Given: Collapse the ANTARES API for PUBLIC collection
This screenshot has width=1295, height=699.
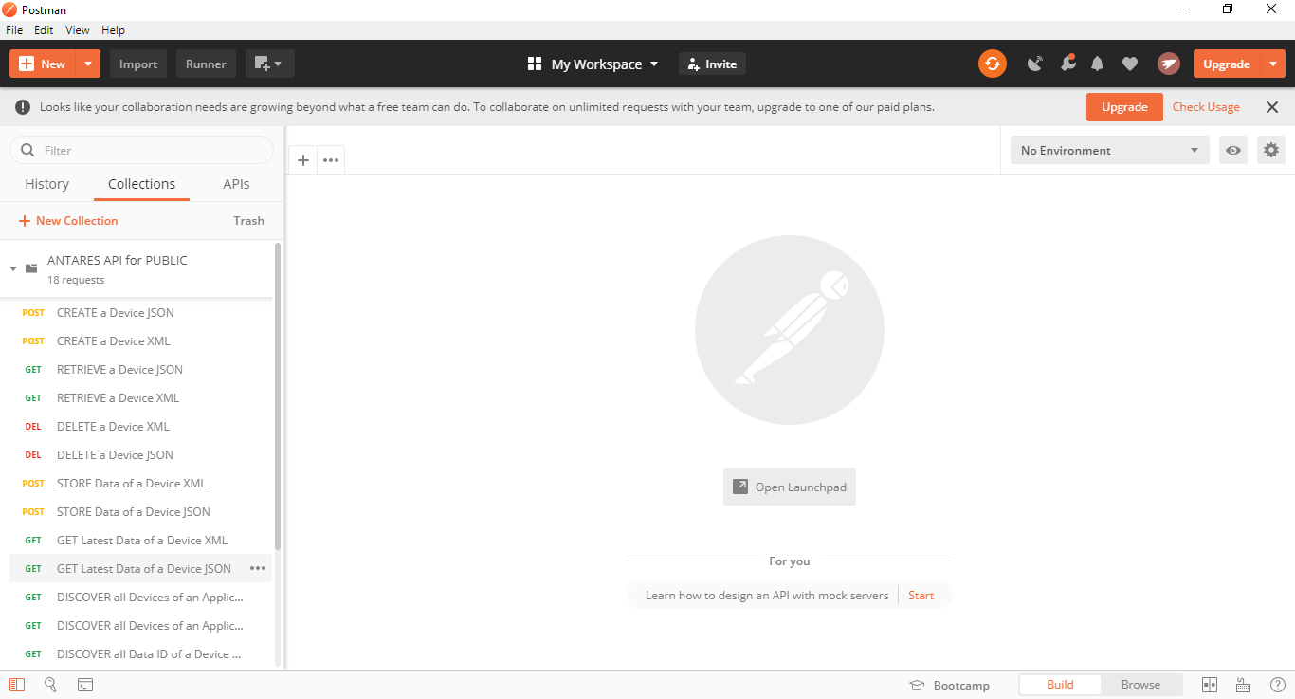Looking at the screenshot, I should coord(13,268).
